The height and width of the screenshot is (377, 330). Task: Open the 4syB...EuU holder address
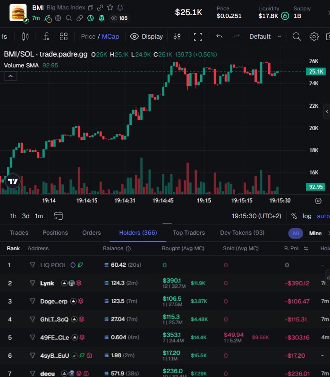click(x=54, y=356)
